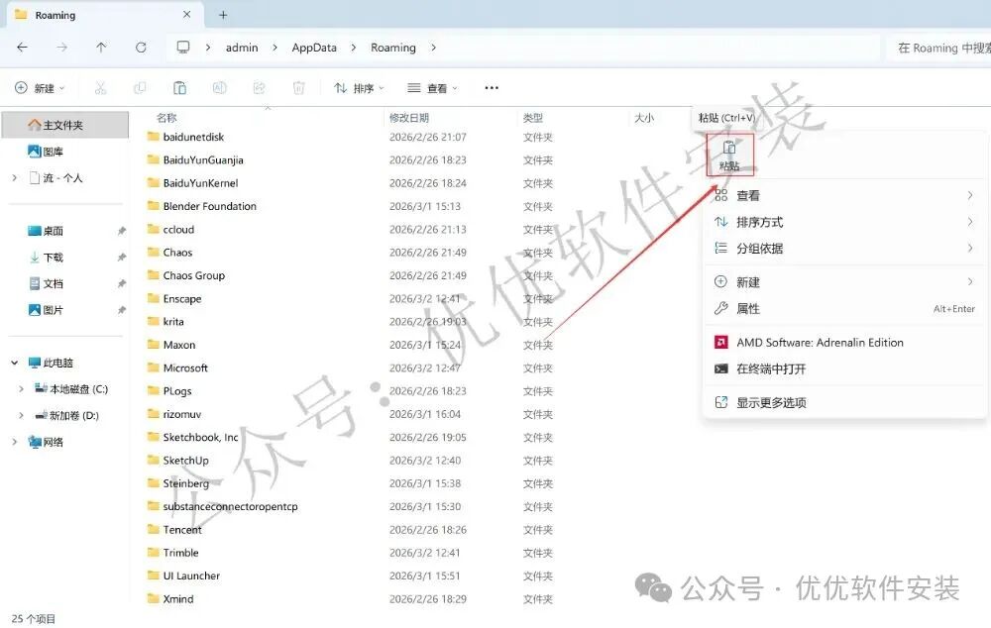
Task: Open 查看 submenu in context menu
Action: (844, 196)
